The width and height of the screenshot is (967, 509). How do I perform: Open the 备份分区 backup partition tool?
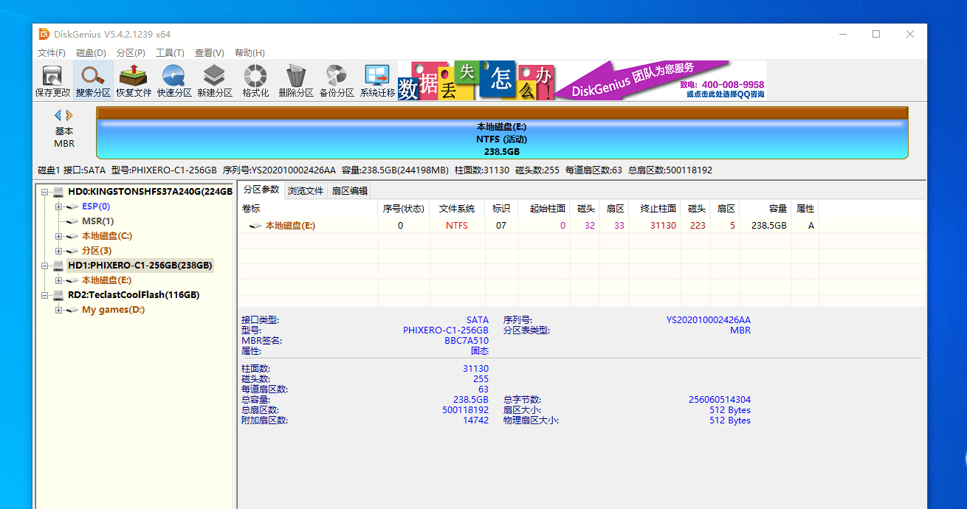[x=337, y=80]
